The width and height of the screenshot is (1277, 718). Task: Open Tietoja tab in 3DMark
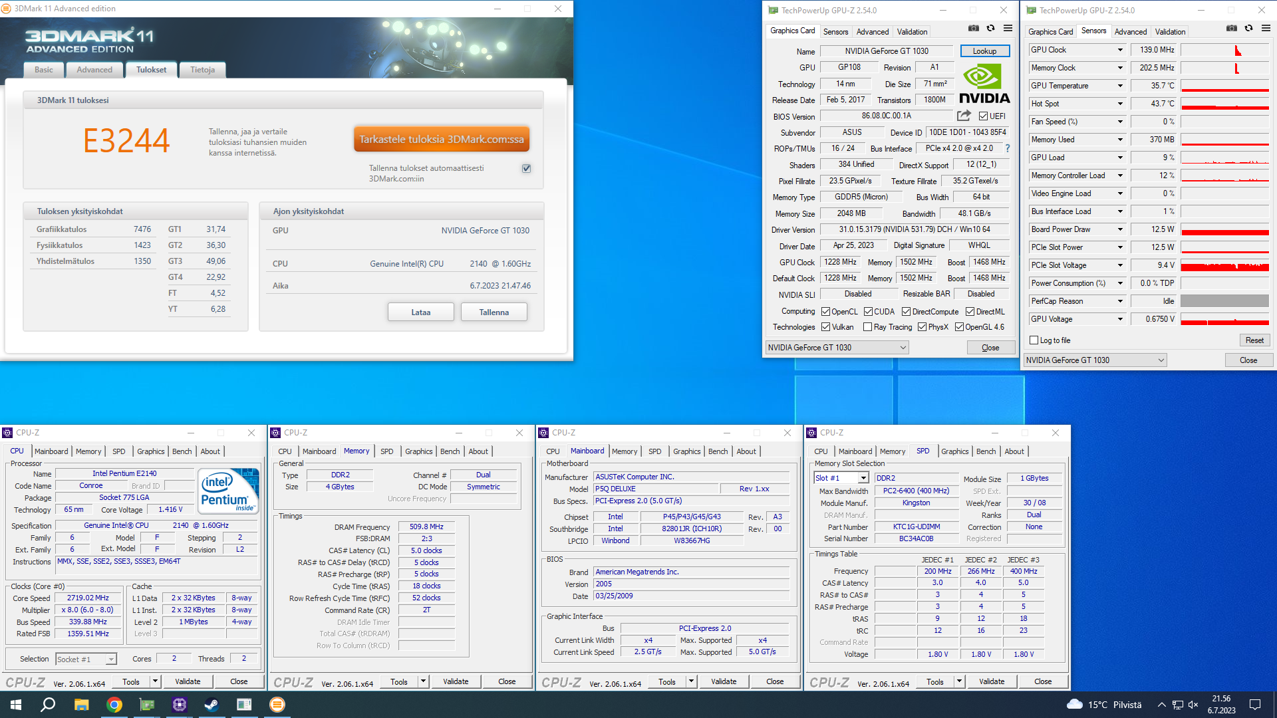pos(203,70)
